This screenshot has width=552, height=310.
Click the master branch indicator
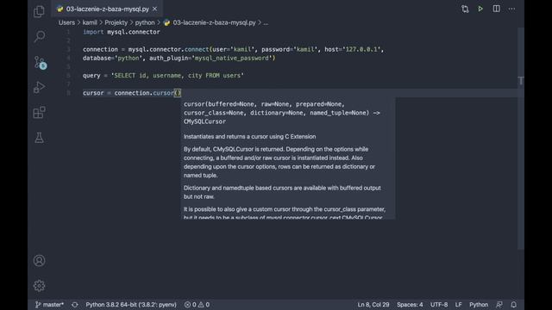[49, 304]
